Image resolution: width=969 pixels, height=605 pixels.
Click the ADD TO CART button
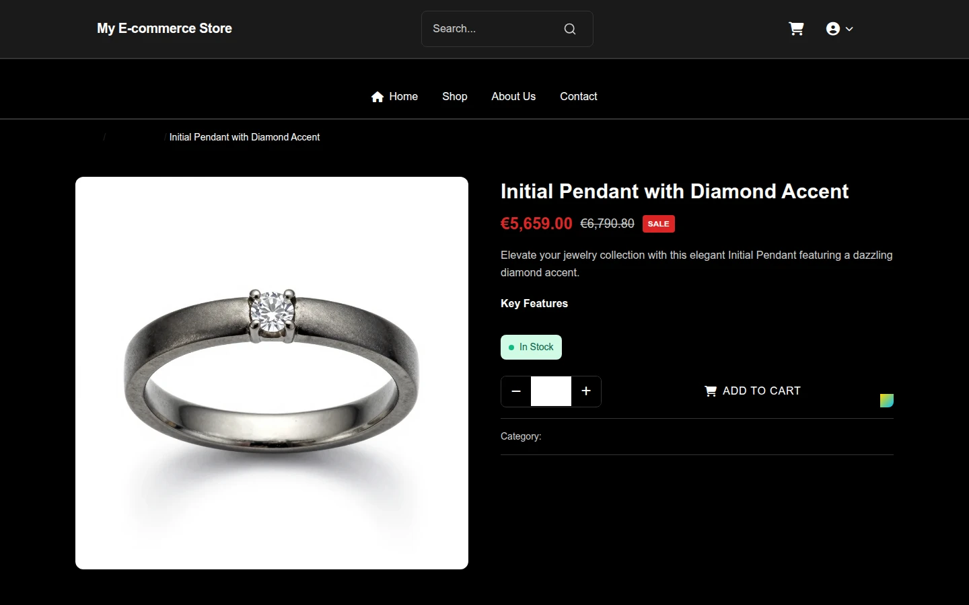pos(752,391)
